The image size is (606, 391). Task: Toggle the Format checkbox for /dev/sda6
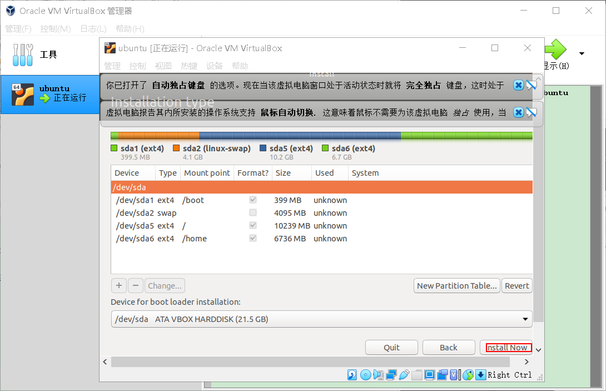pos(253,238)
